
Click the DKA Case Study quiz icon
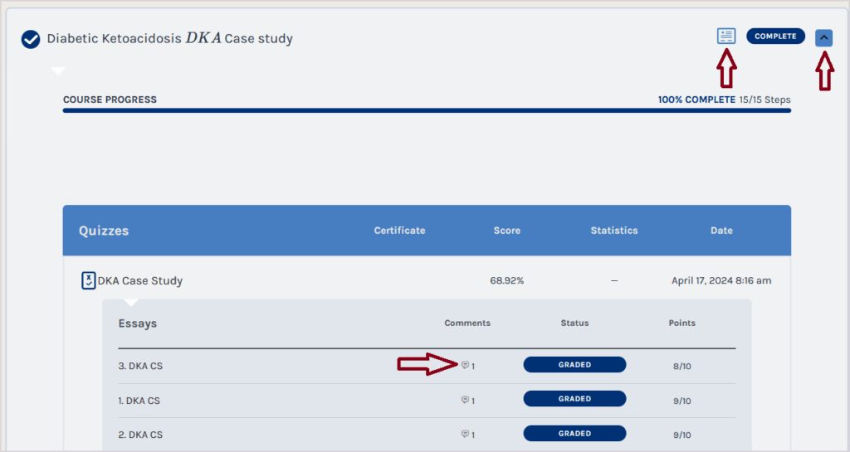coord(88,280)
